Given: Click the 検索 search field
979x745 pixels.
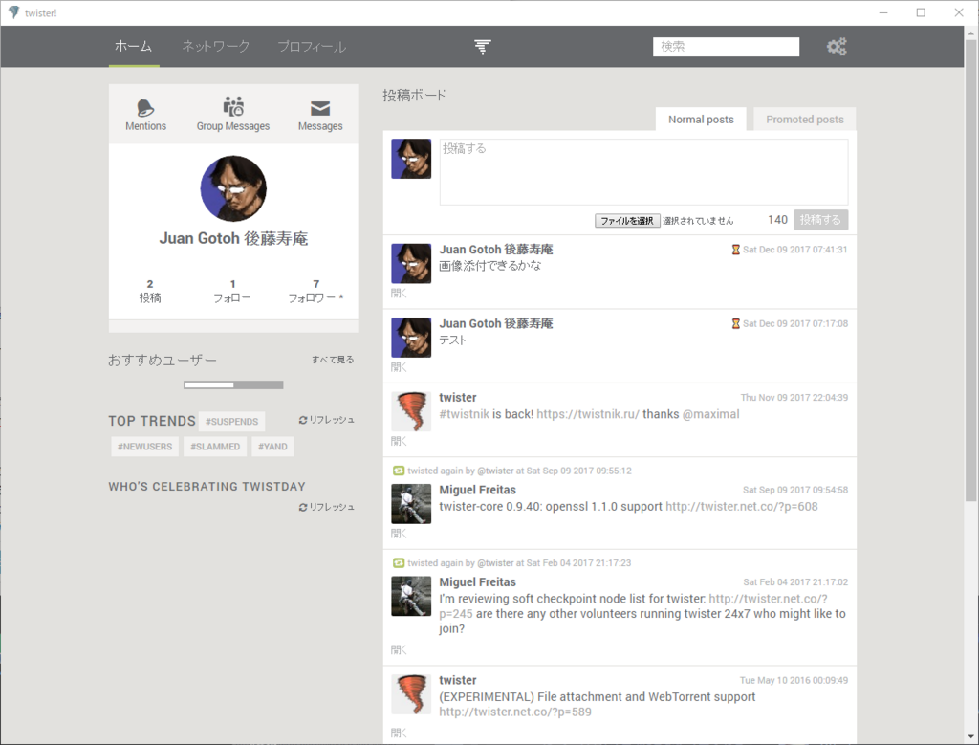Looking at the screenshot, I should pos(727,47).
